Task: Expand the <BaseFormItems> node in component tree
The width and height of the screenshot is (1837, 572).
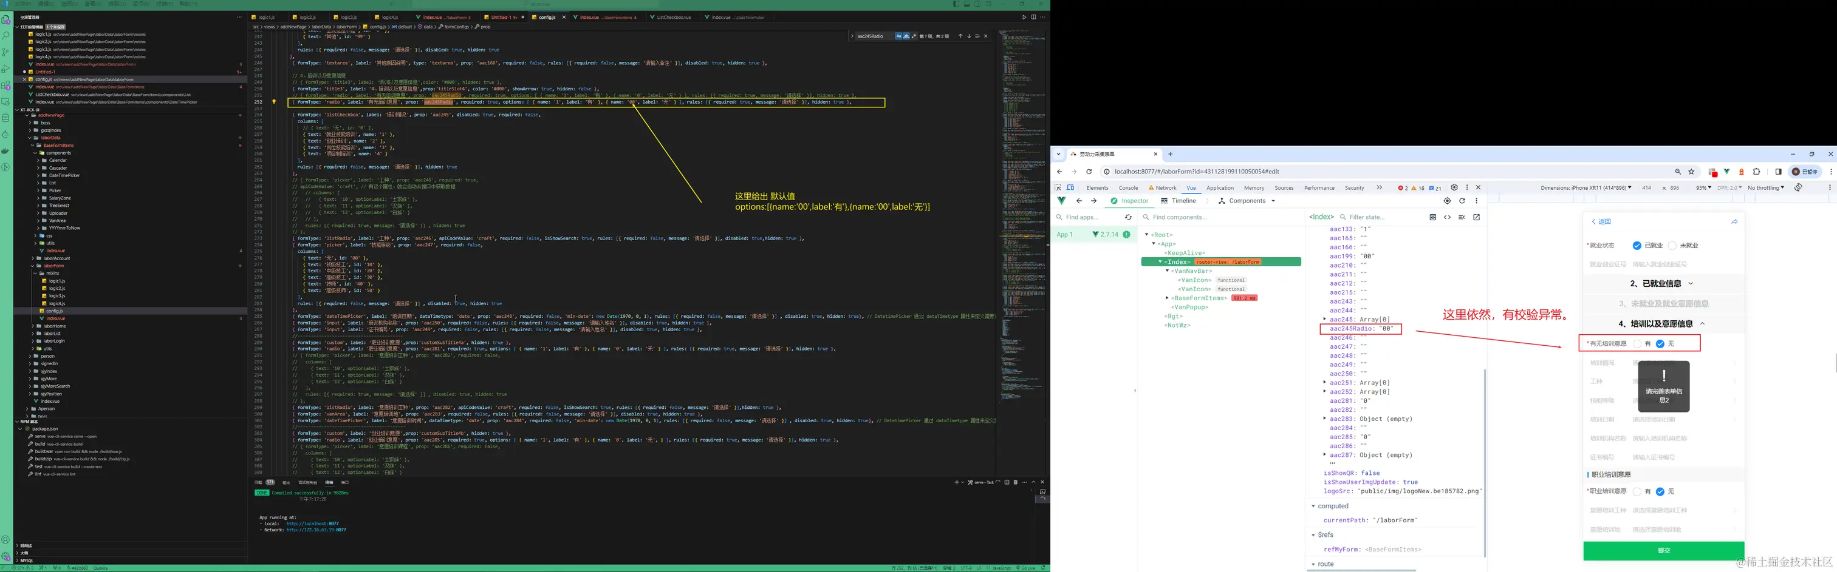Action: 1168,298
